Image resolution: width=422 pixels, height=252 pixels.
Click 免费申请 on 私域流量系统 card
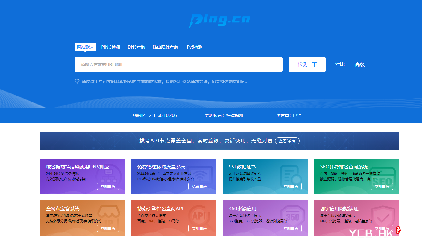point(199,186)
